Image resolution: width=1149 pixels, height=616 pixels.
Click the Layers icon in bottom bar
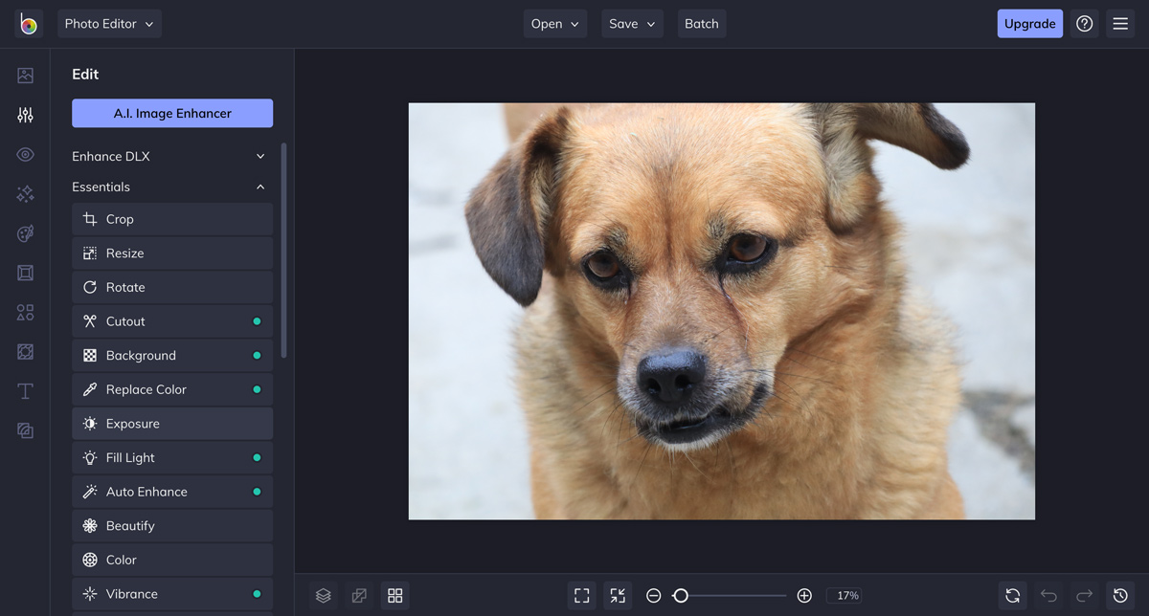tap(324, 596)
